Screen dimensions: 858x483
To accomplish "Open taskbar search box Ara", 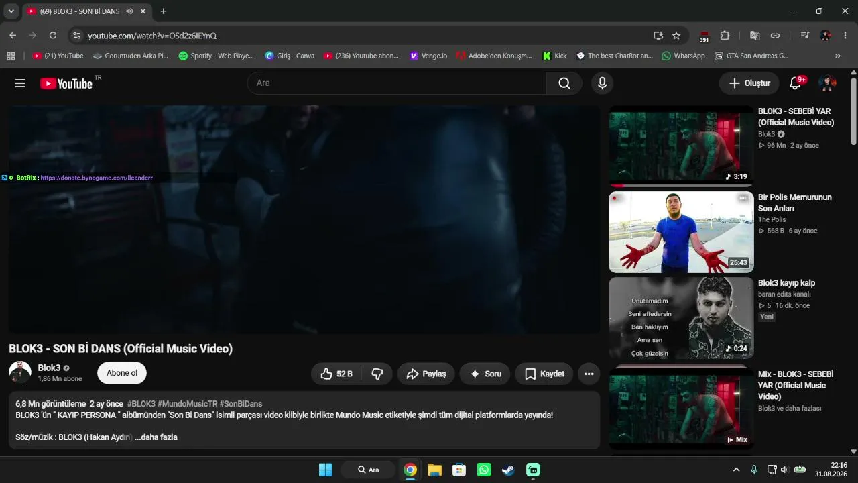I will click(x=369, y=470).
